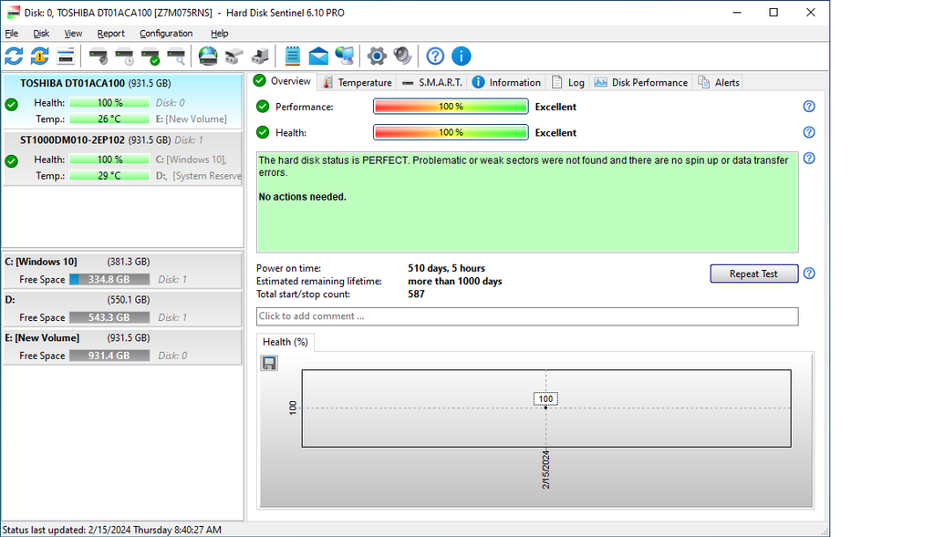
Task: Click the '2/15/2024' graph date label
Action: pyautogui.click(x=545, y=470)
